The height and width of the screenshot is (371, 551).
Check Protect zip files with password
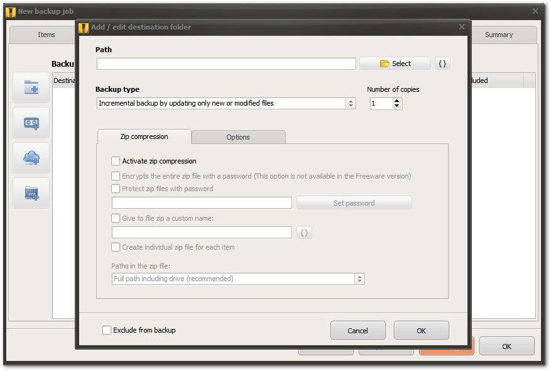pos(116,189)
